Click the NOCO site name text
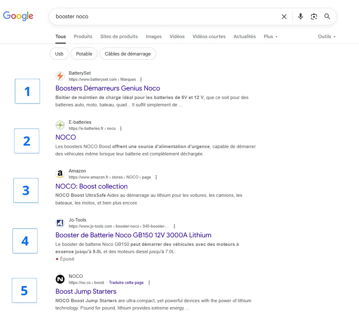359x322 pixels. point(76,276)
